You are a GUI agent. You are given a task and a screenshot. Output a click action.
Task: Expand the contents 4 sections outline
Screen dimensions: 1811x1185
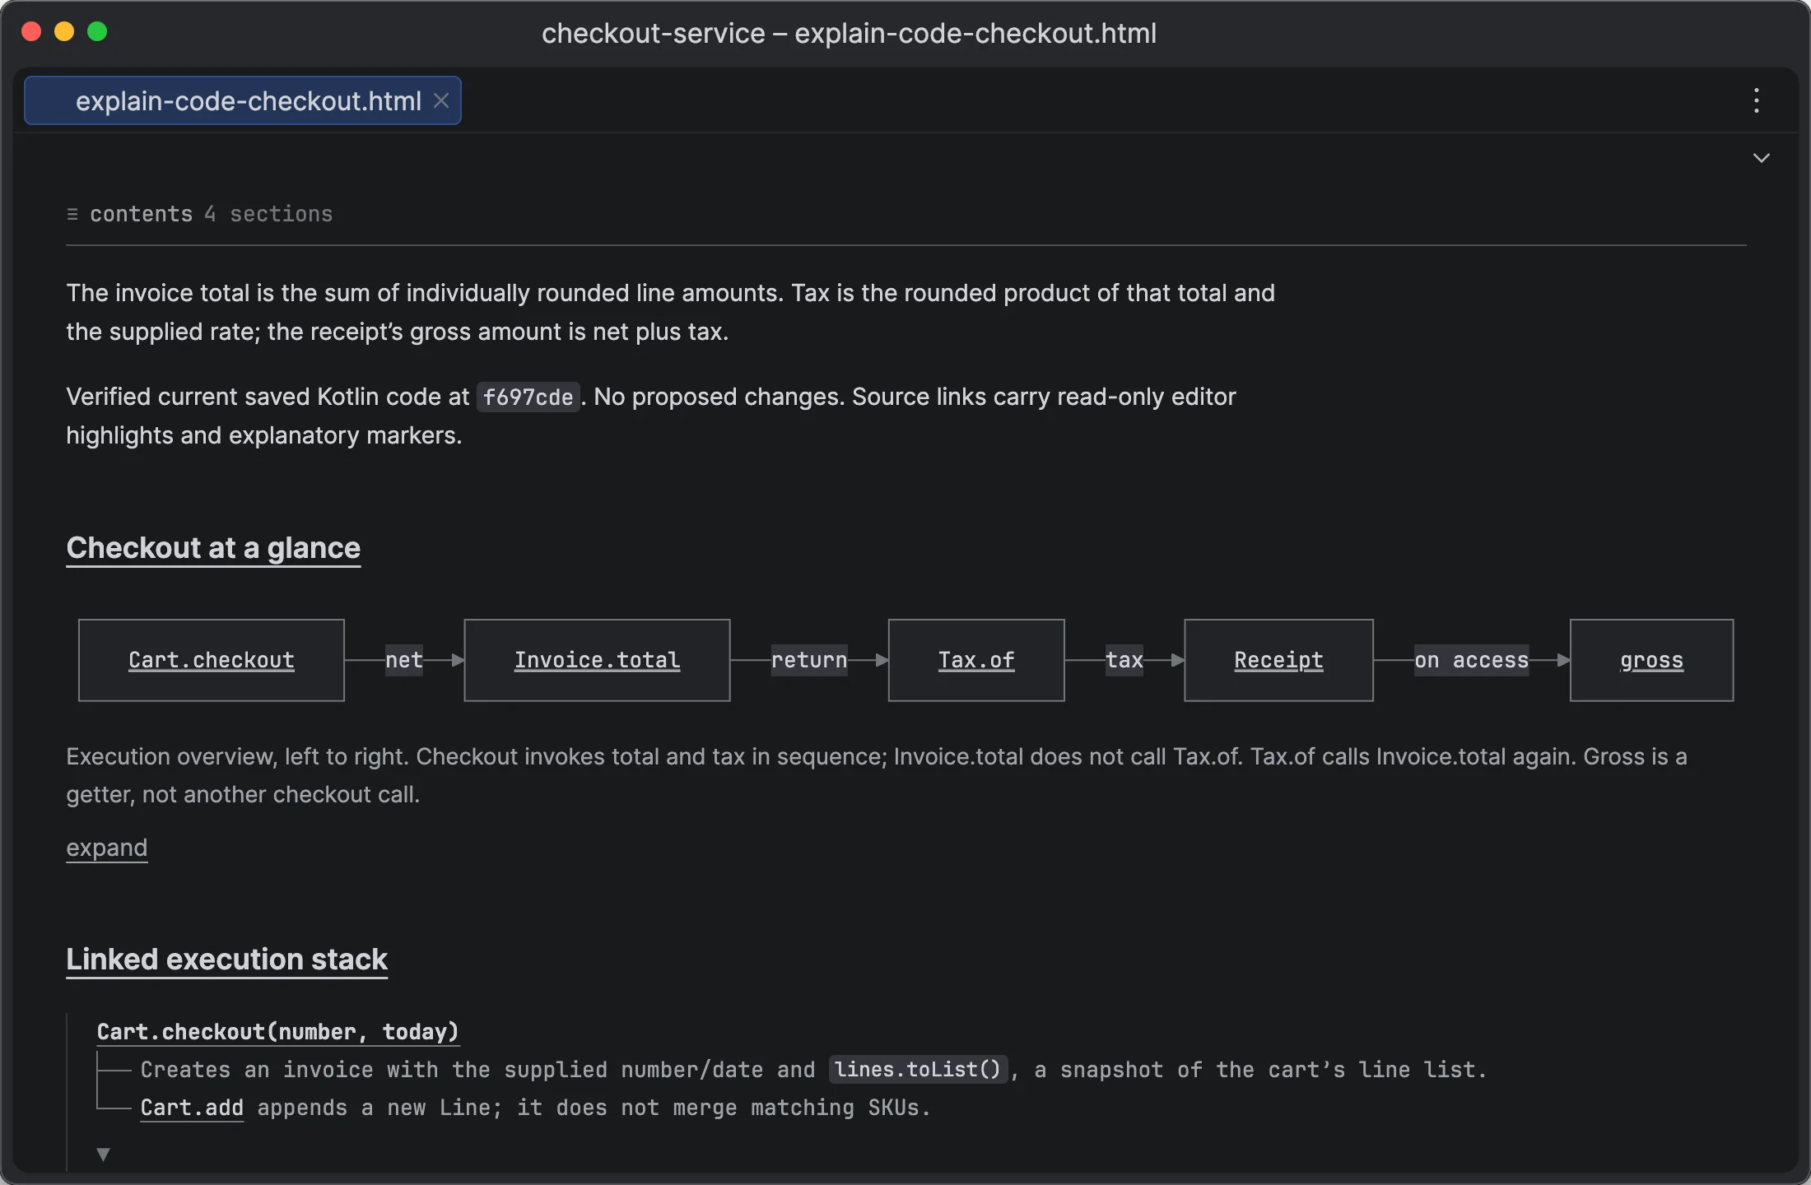(x=200, y=214)
